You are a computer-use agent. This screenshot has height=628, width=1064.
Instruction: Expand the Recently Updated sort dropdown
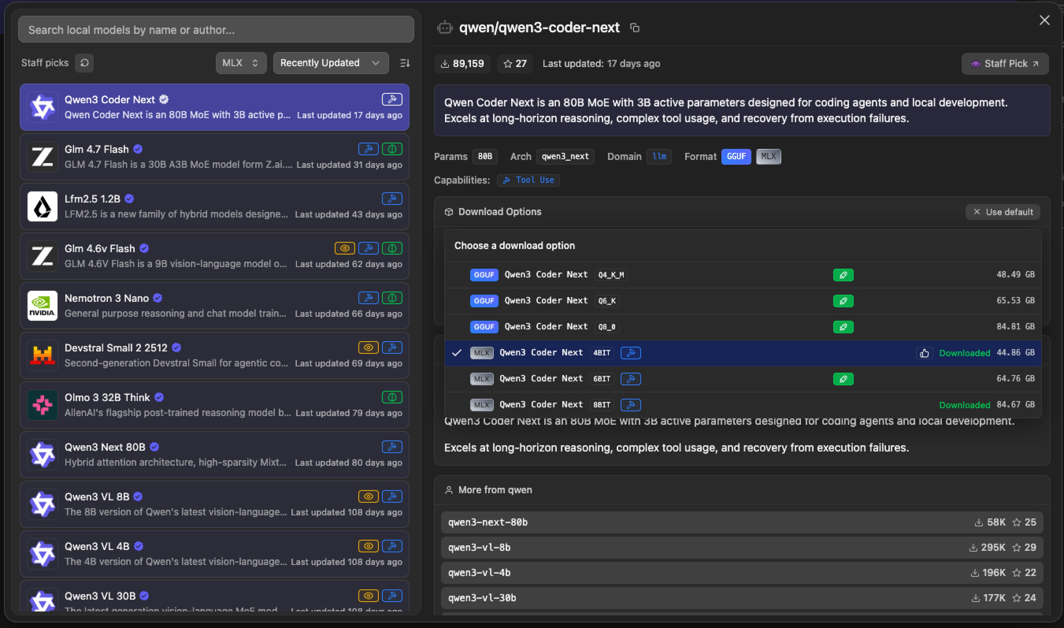(330, 63)
